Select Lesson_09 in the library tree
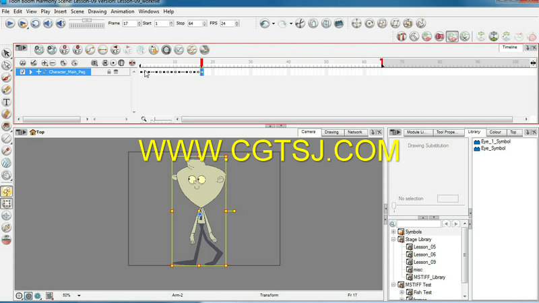Viewport: 539px width, 303px height. click(x=424, y=262)
